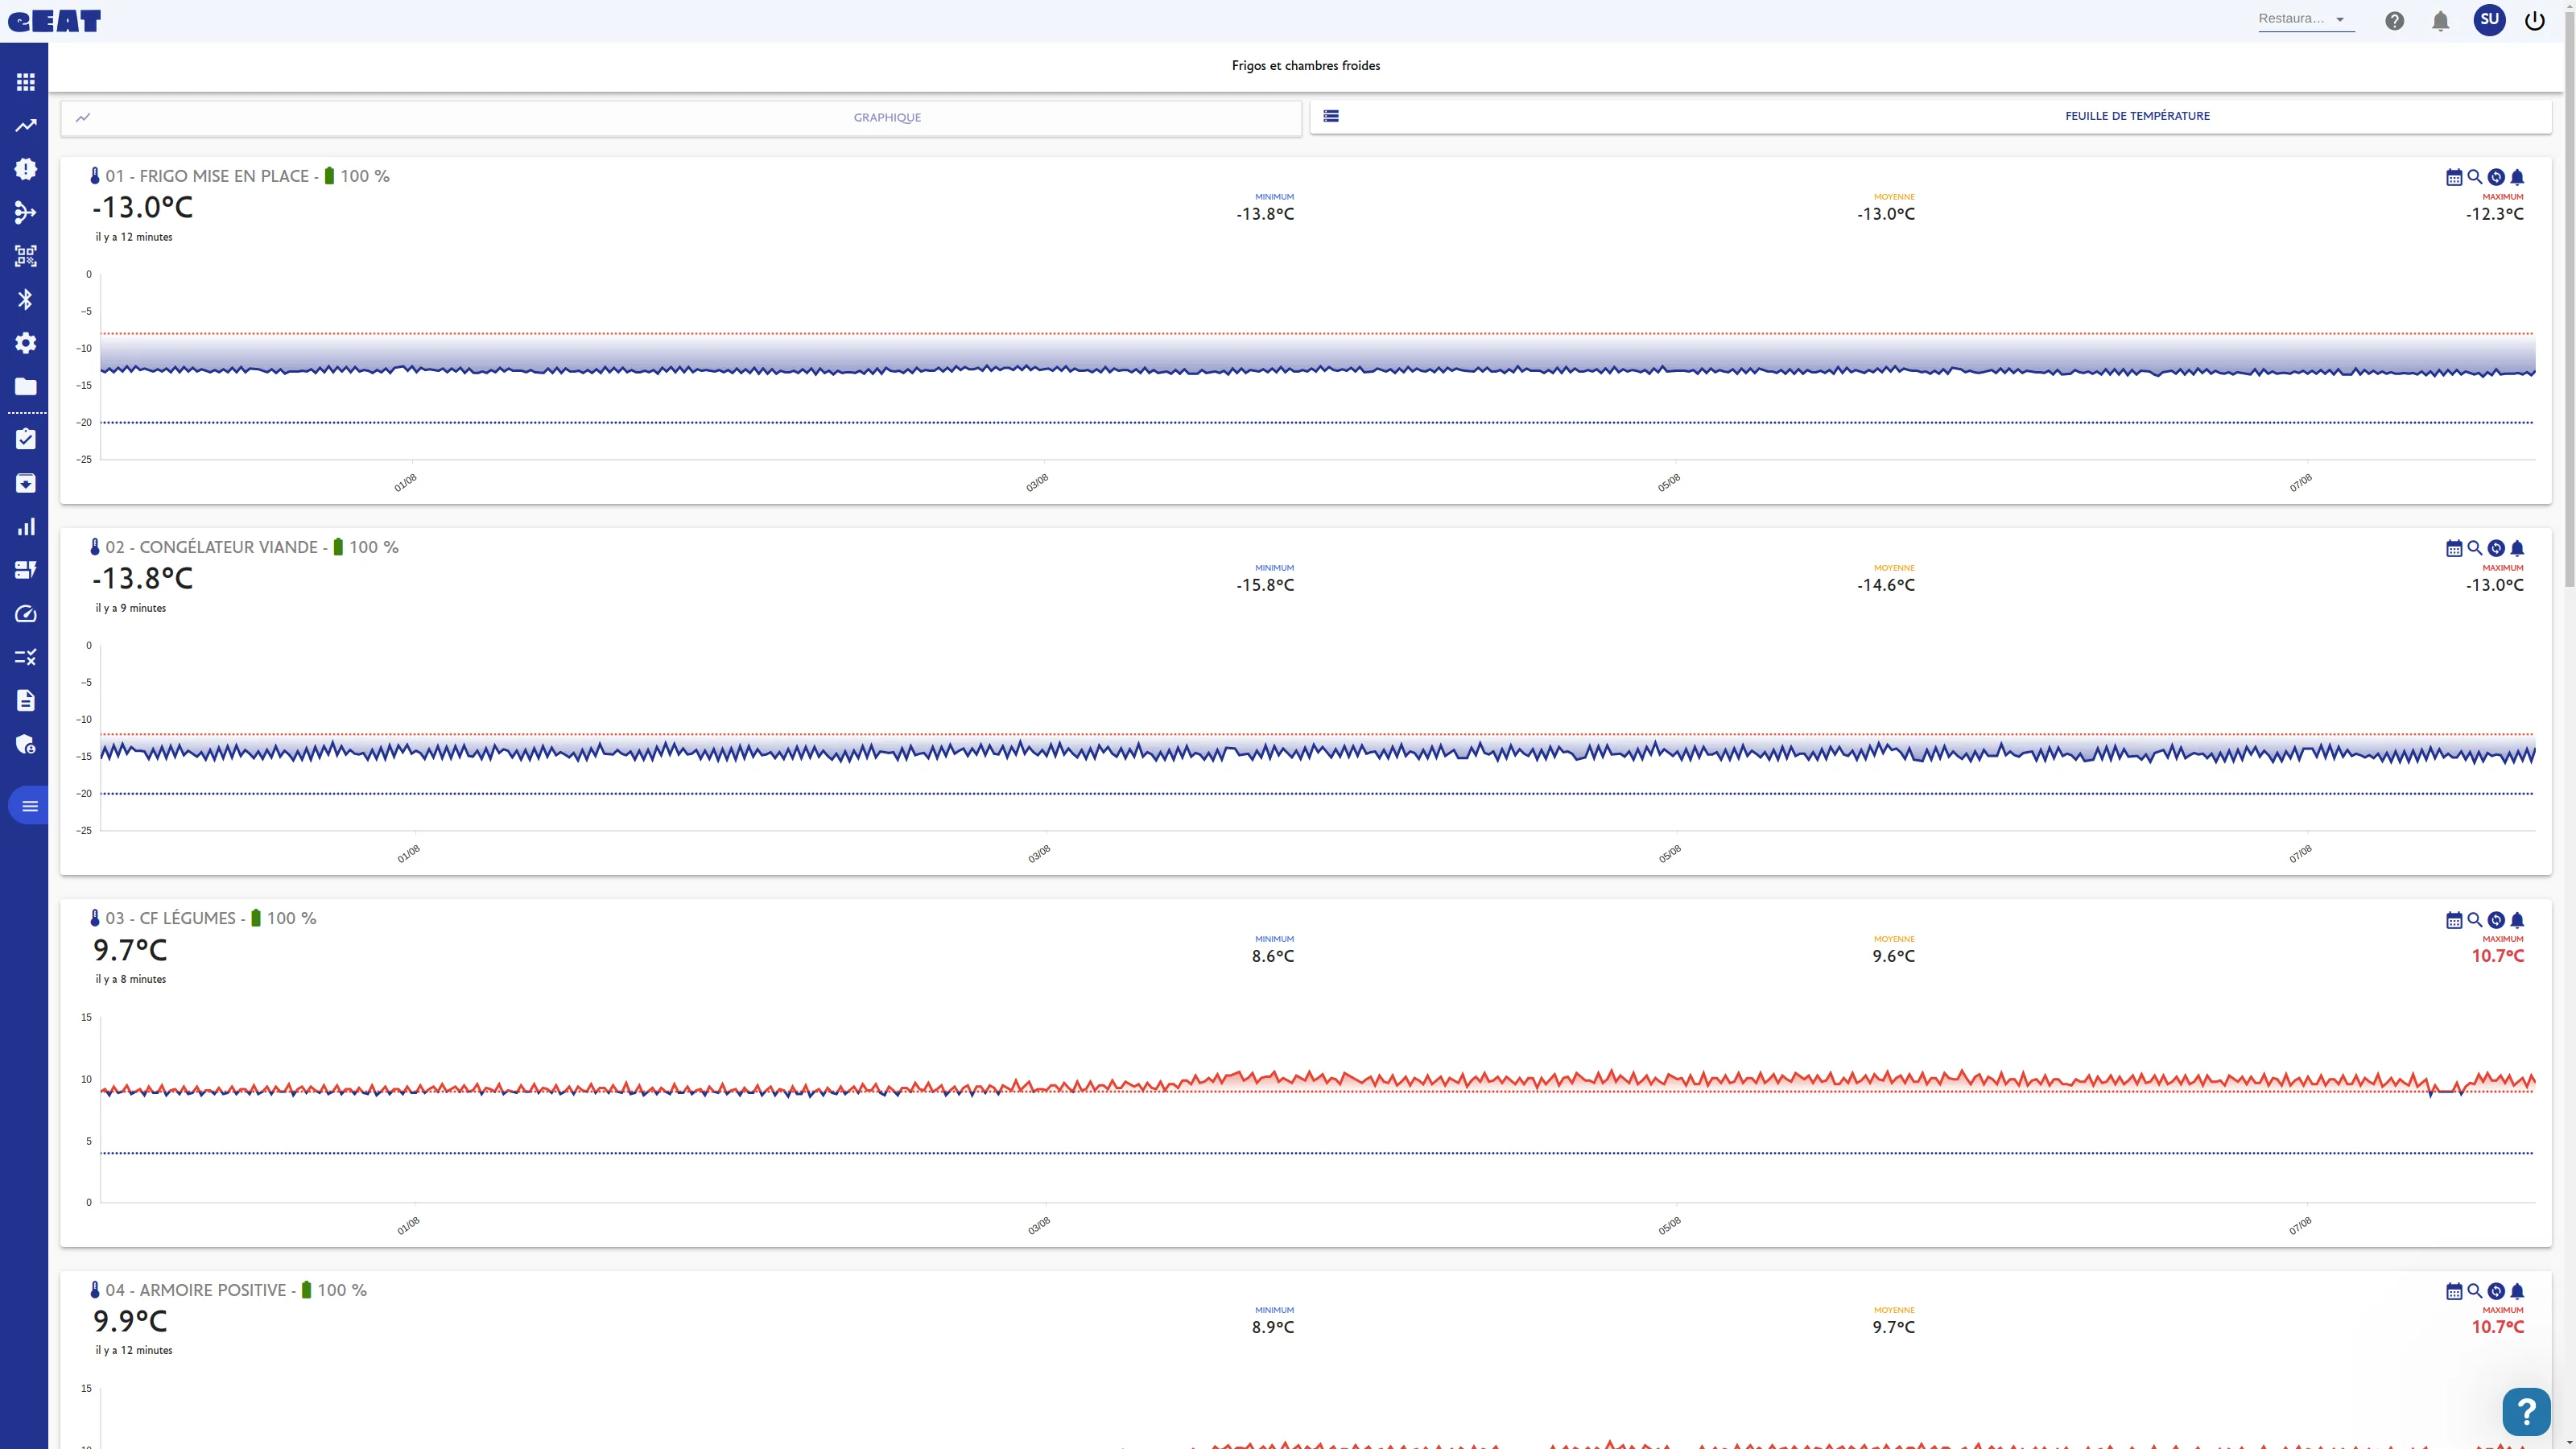Open the folder icon in sidebar

point(26,386)
